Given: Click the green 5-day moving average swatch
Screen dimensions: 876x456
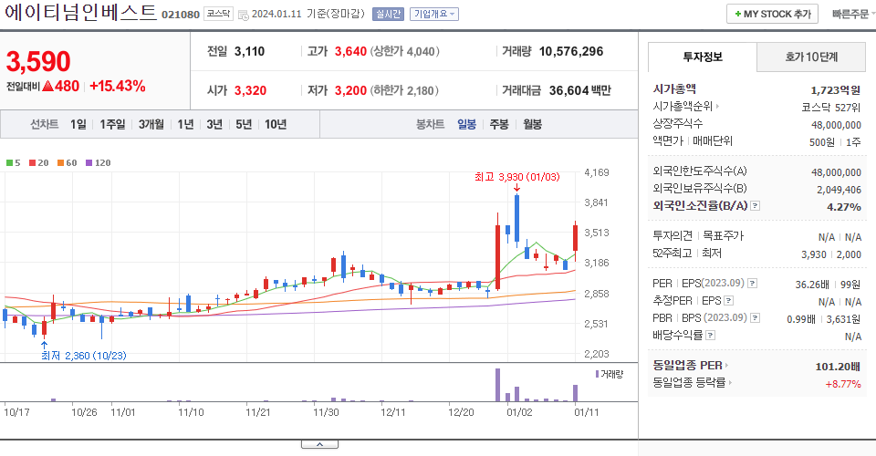Looking at the screenshot, I should (x=9, y=163).
